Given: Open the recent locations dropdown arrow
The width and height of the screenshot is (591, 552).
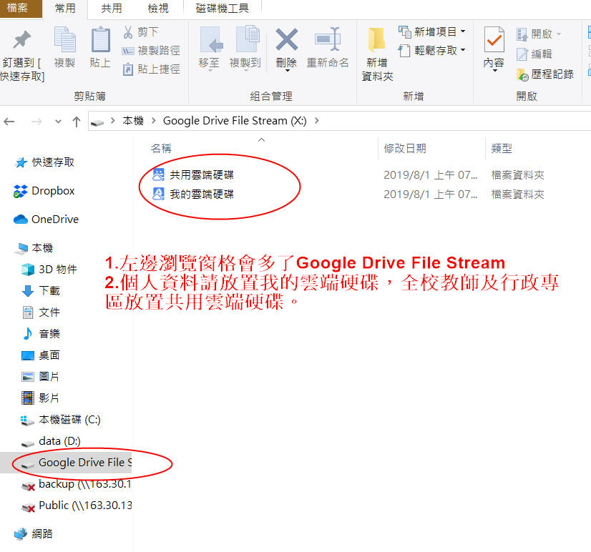Looking at the screenshot, I should [x=58, y=122].
